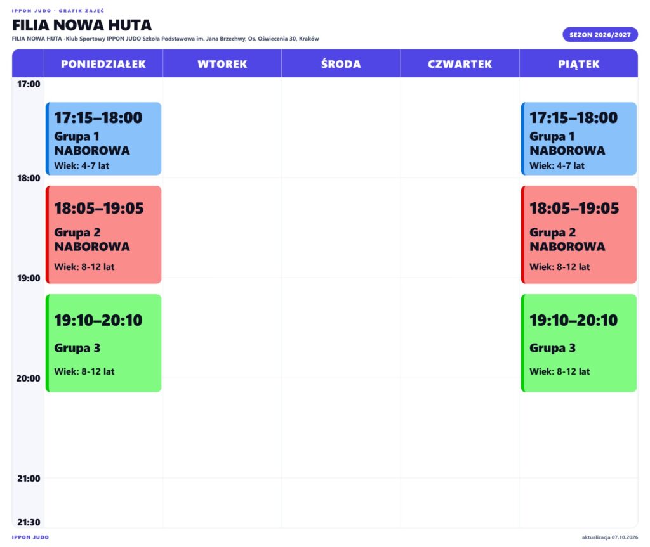This screenshot has height=547, width=650.
Task: Click the SEZON 2026/2027 badge
Action: 600,35
